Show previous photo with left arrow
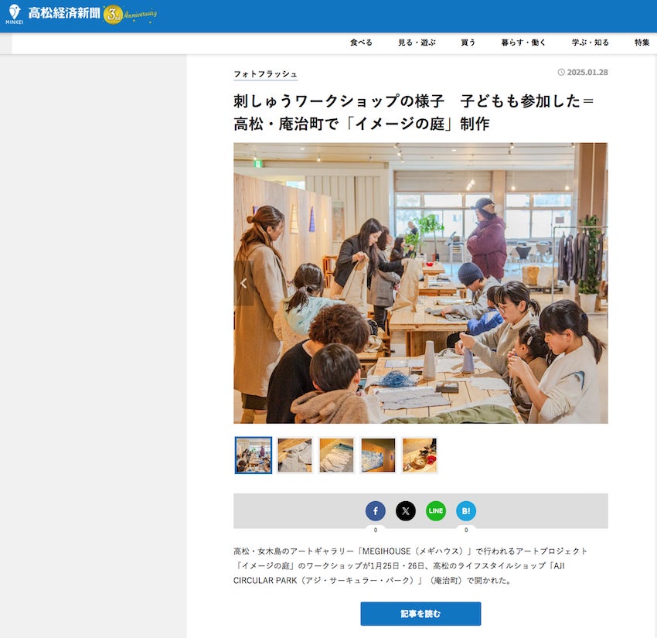This screenshot has height=638, width=657. tap(243, 283)
